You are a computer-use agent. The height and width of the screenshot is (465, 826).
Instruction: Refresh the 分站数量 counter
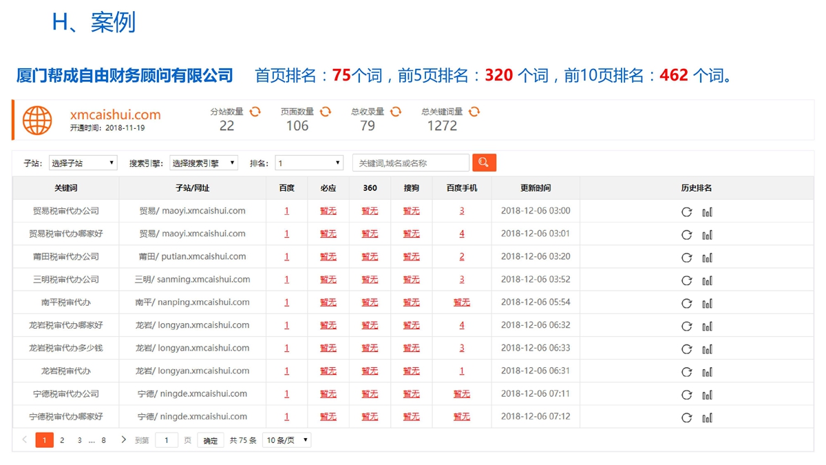coord(255,112)
